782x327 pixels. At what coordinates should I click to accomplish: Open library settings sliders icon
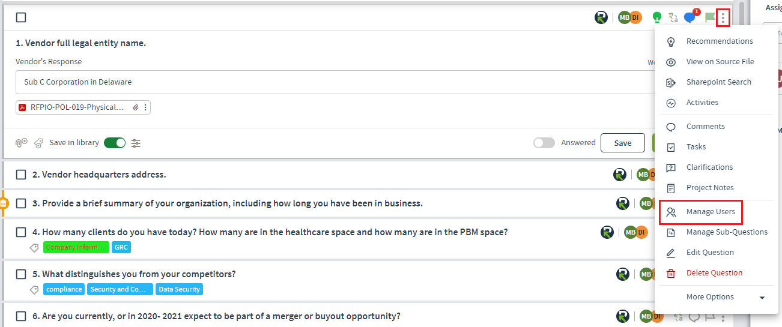(136, 143)
